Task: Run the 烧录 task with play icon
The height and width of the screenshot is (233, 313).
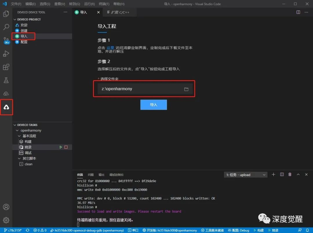Action: coord(61,147)
